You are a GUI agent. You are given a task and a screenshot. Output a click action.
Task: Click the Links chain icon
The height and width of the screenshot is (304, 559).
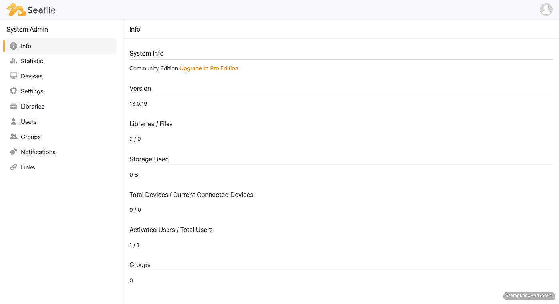coord(14,167)
